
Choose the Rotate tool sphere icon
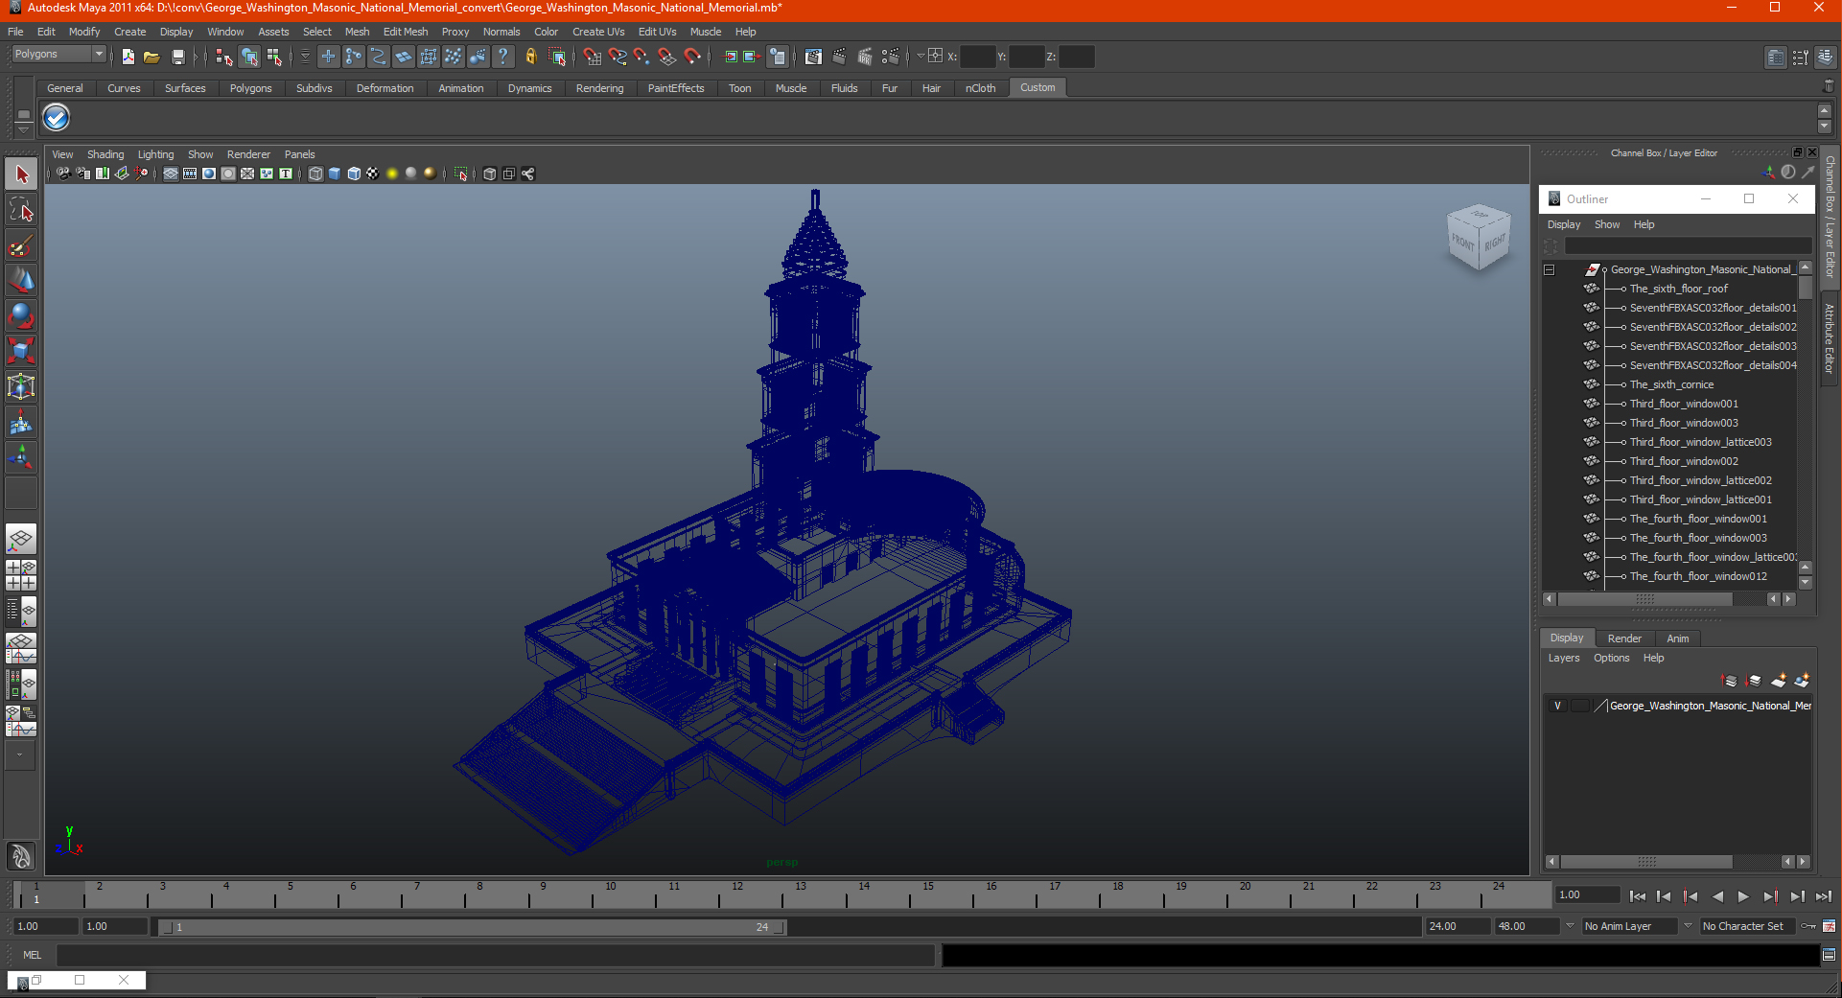[x=21, y=315]
